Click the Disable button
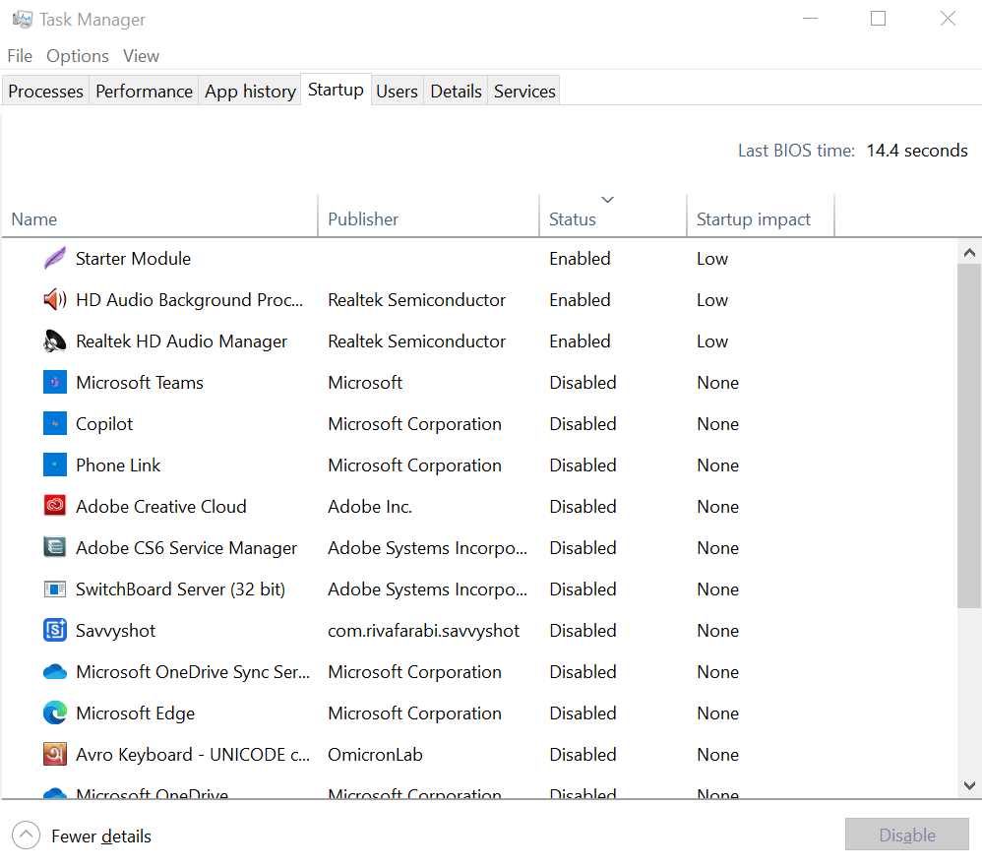982x868 pixels. point(906,836)
